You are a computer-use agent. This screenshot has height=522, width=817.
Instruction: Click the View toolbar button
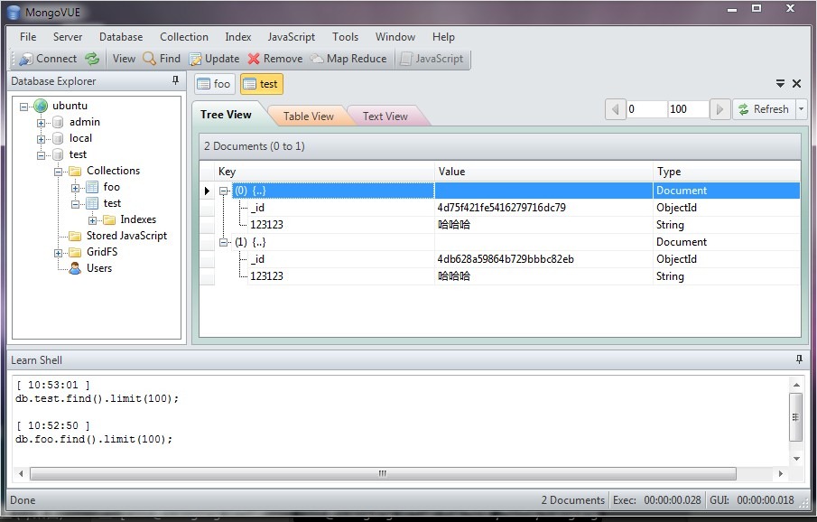pos(124,59)
